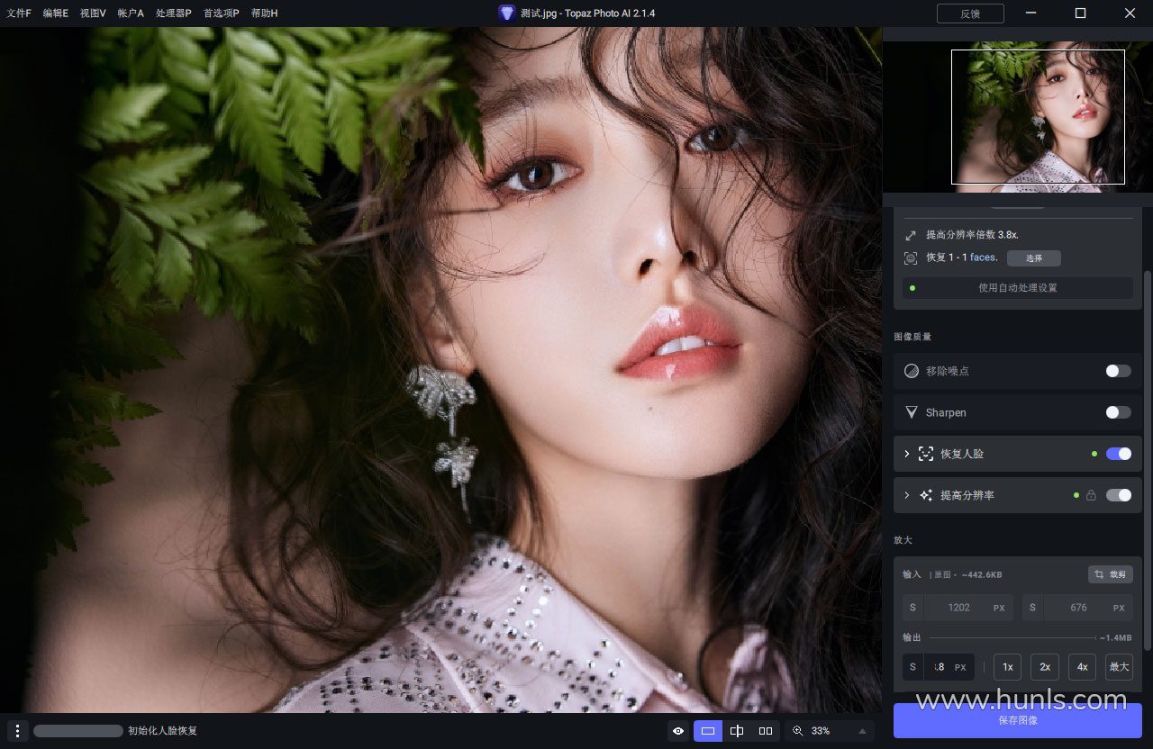The width and height of the screenshot is (1153, 749).
Task: Turn on the Sharpen toggle
Action: 1118,412
